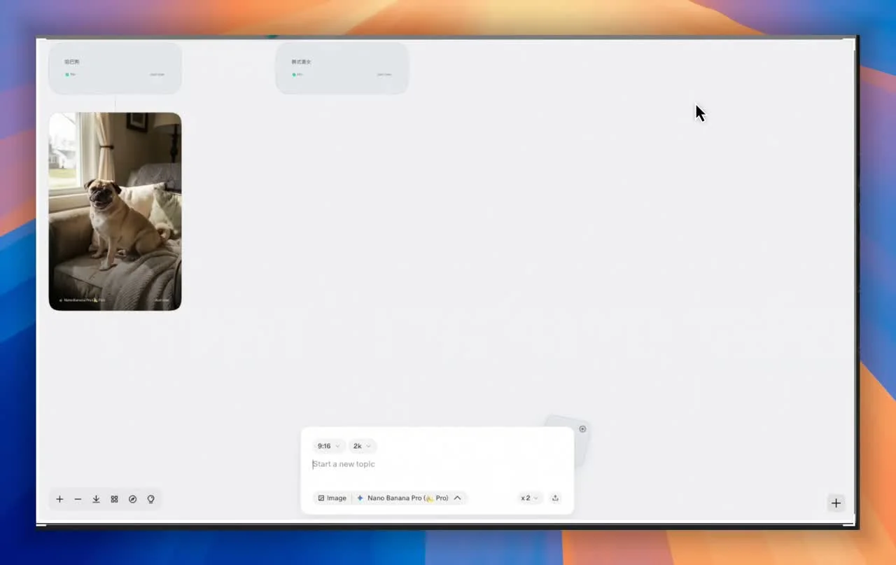Focus the Start a new topic field
The height and width of the screenshot is (565, 896).
pyautogui.click(x=437, y=464)
